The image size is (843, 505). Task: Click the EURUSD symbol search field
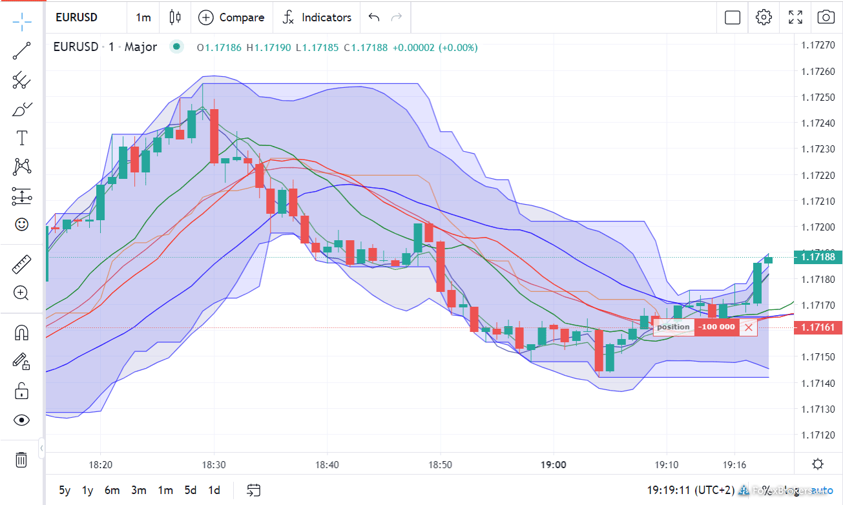coord(85,17)
